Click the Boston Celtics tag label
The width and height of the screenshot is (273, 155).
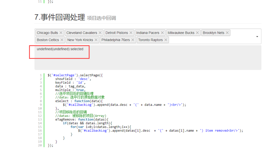click(x=48, y=40)
